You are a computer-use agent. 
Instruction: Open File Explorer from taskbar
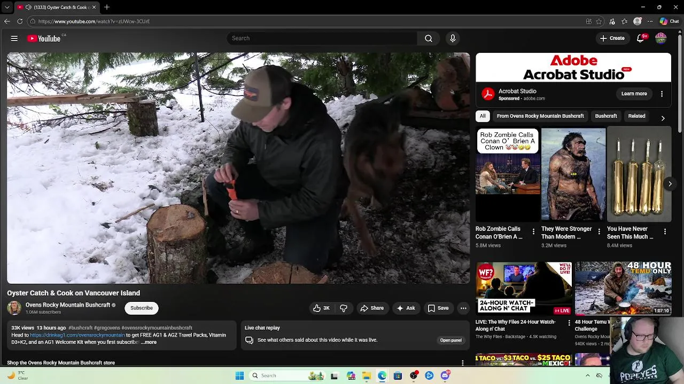(x=367, y=375)
